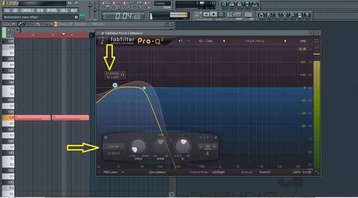
Task: Click the GAIN knob
Action: point(161,147)
